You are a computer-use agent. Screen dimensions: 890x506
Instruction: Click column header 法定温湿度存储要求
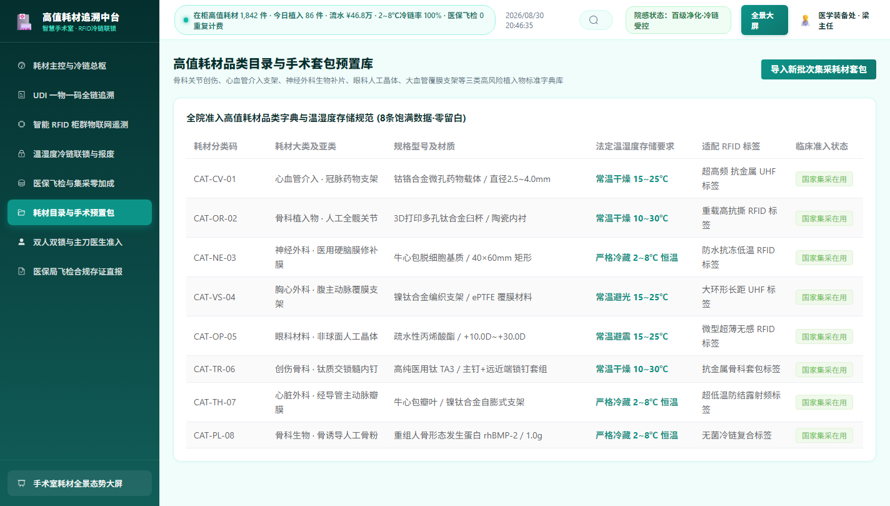pos(635,146)
